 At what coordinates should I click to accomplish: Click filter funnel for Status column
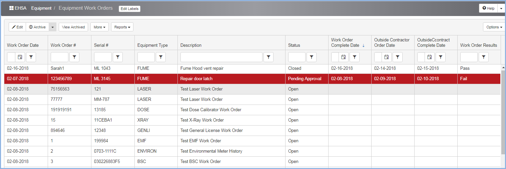[312, 57]
